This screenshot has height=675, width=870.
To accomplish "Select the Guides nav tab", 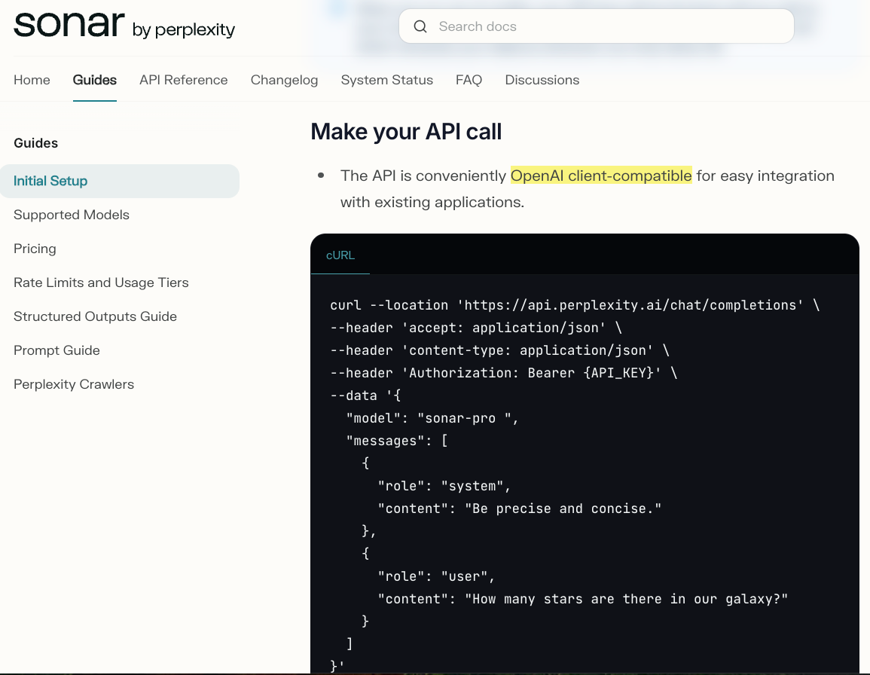I will (x=94, y=80).
